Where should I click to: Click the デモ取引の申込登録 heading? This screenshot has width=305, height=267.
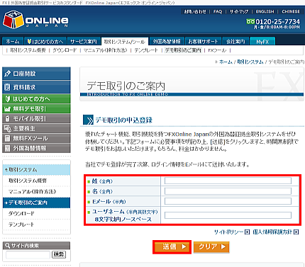click(124, 120)
